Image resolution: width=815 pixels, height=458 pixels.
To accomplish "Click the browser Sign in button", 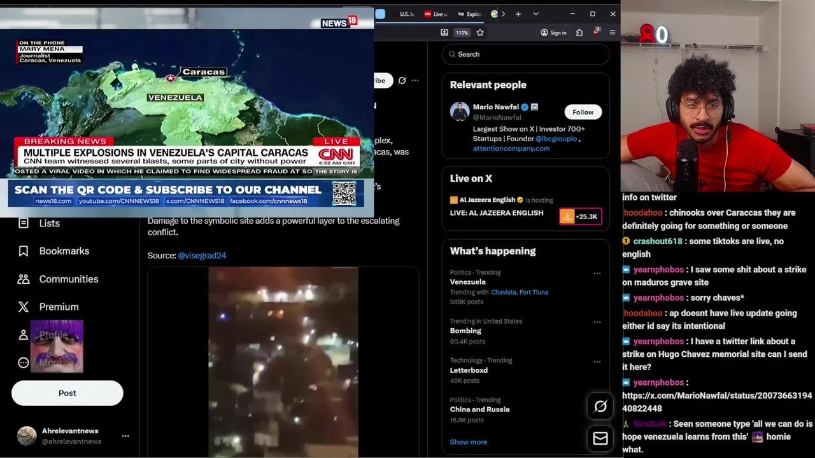I will [553, 32].
